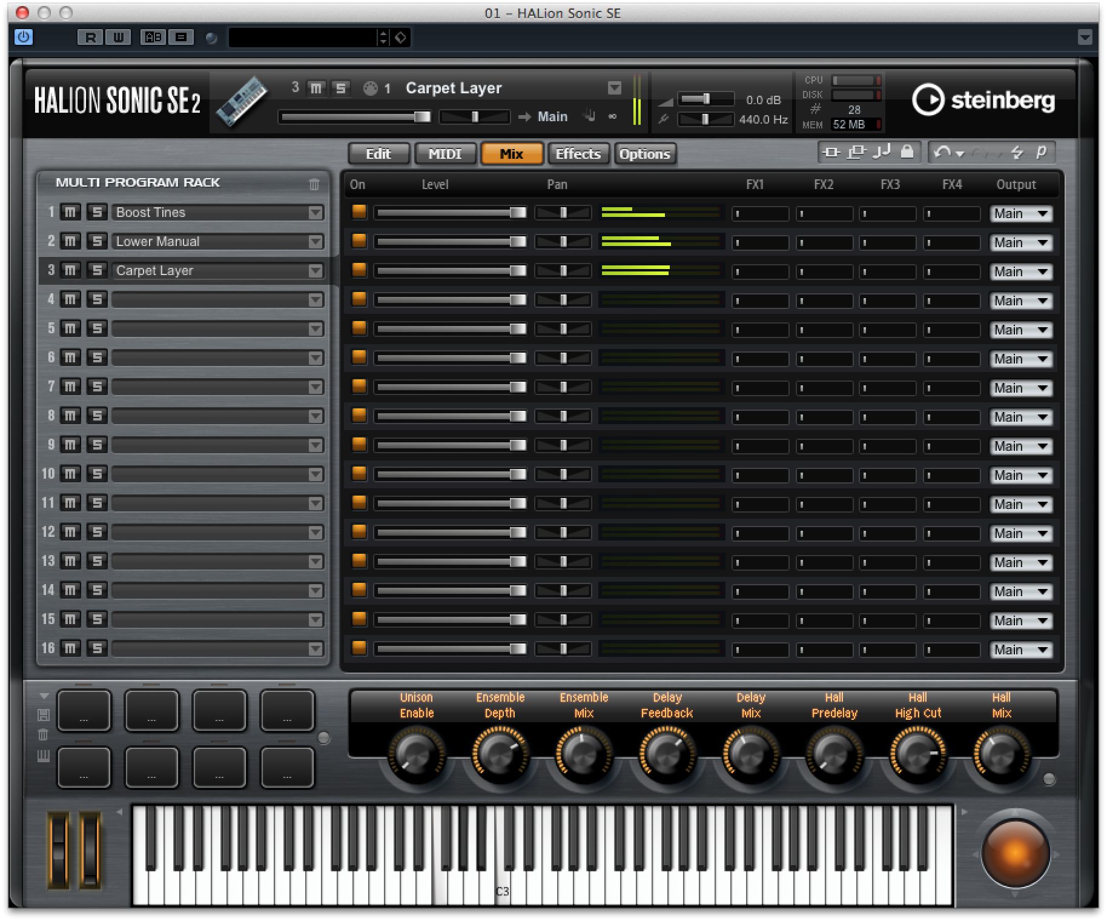This screenshot has width=1107, height=921.
Task: Click the MIDI reset note icon
Action: 881,152
